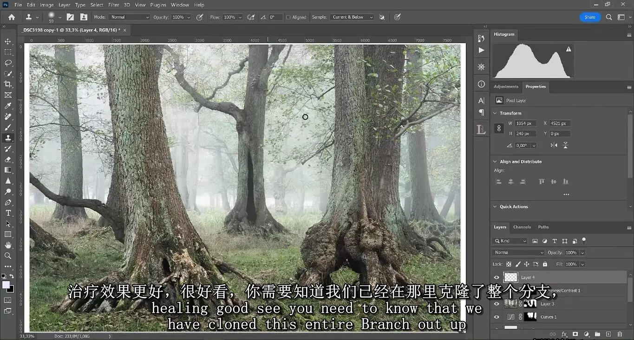Toggle the width-height link constraint
Viewport: 634px width, 340px height.
pyautogui.click(x=499, y=128)
